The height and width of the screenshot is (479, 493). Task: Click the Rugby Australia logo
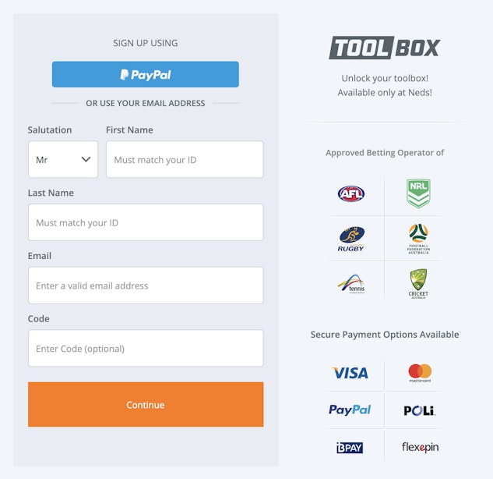tap(351, 238)
